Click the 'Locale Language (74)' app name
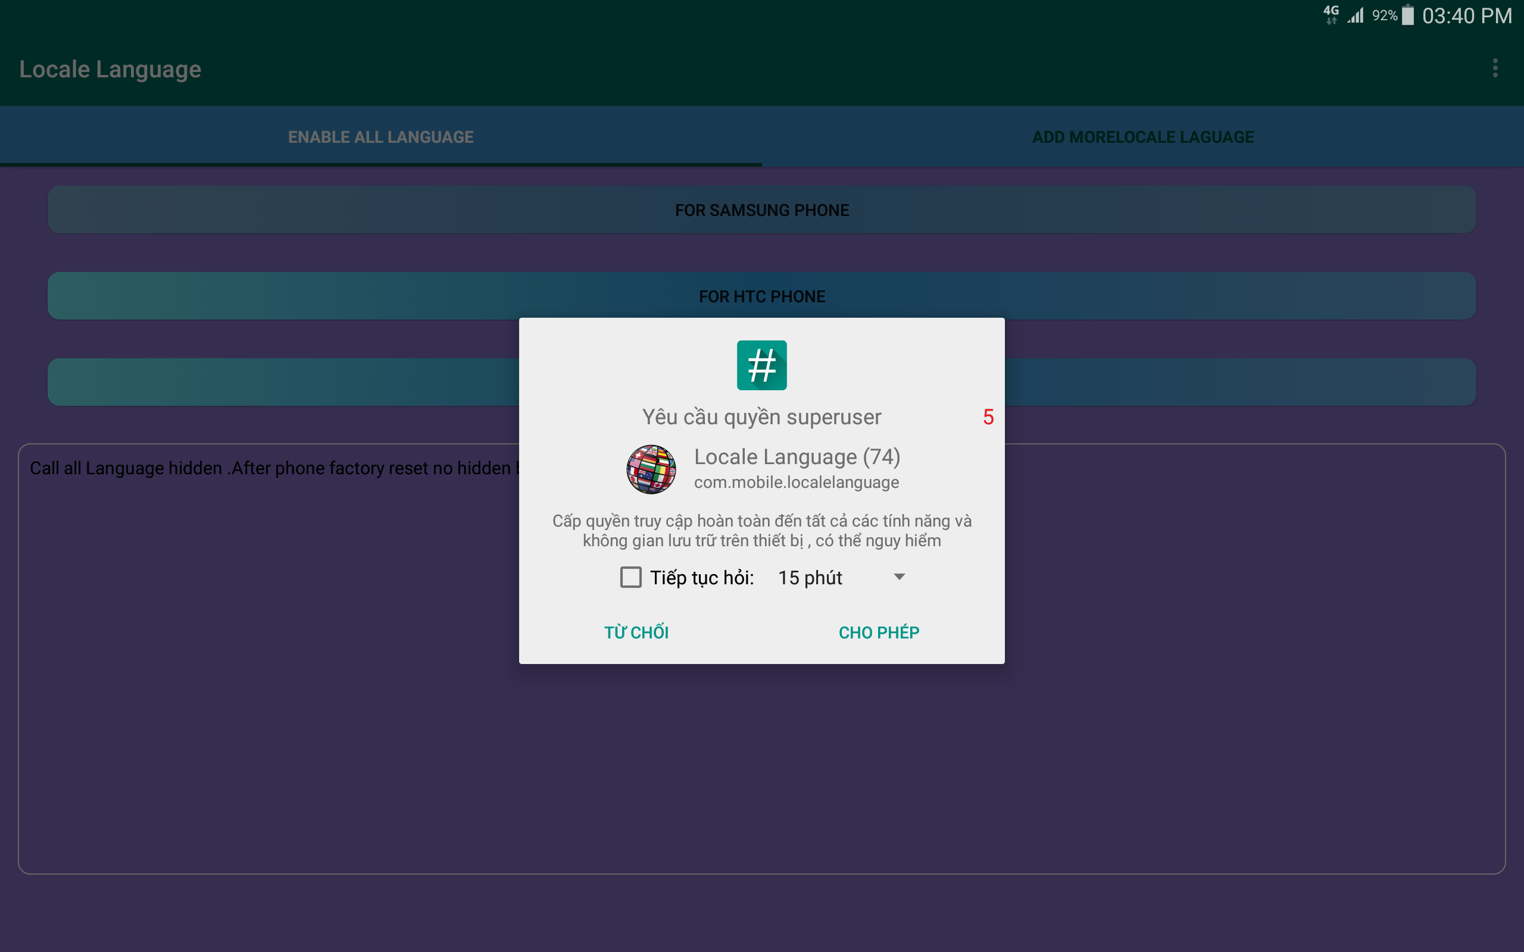This screenshot has width=1524, height=952. point(797,456)
